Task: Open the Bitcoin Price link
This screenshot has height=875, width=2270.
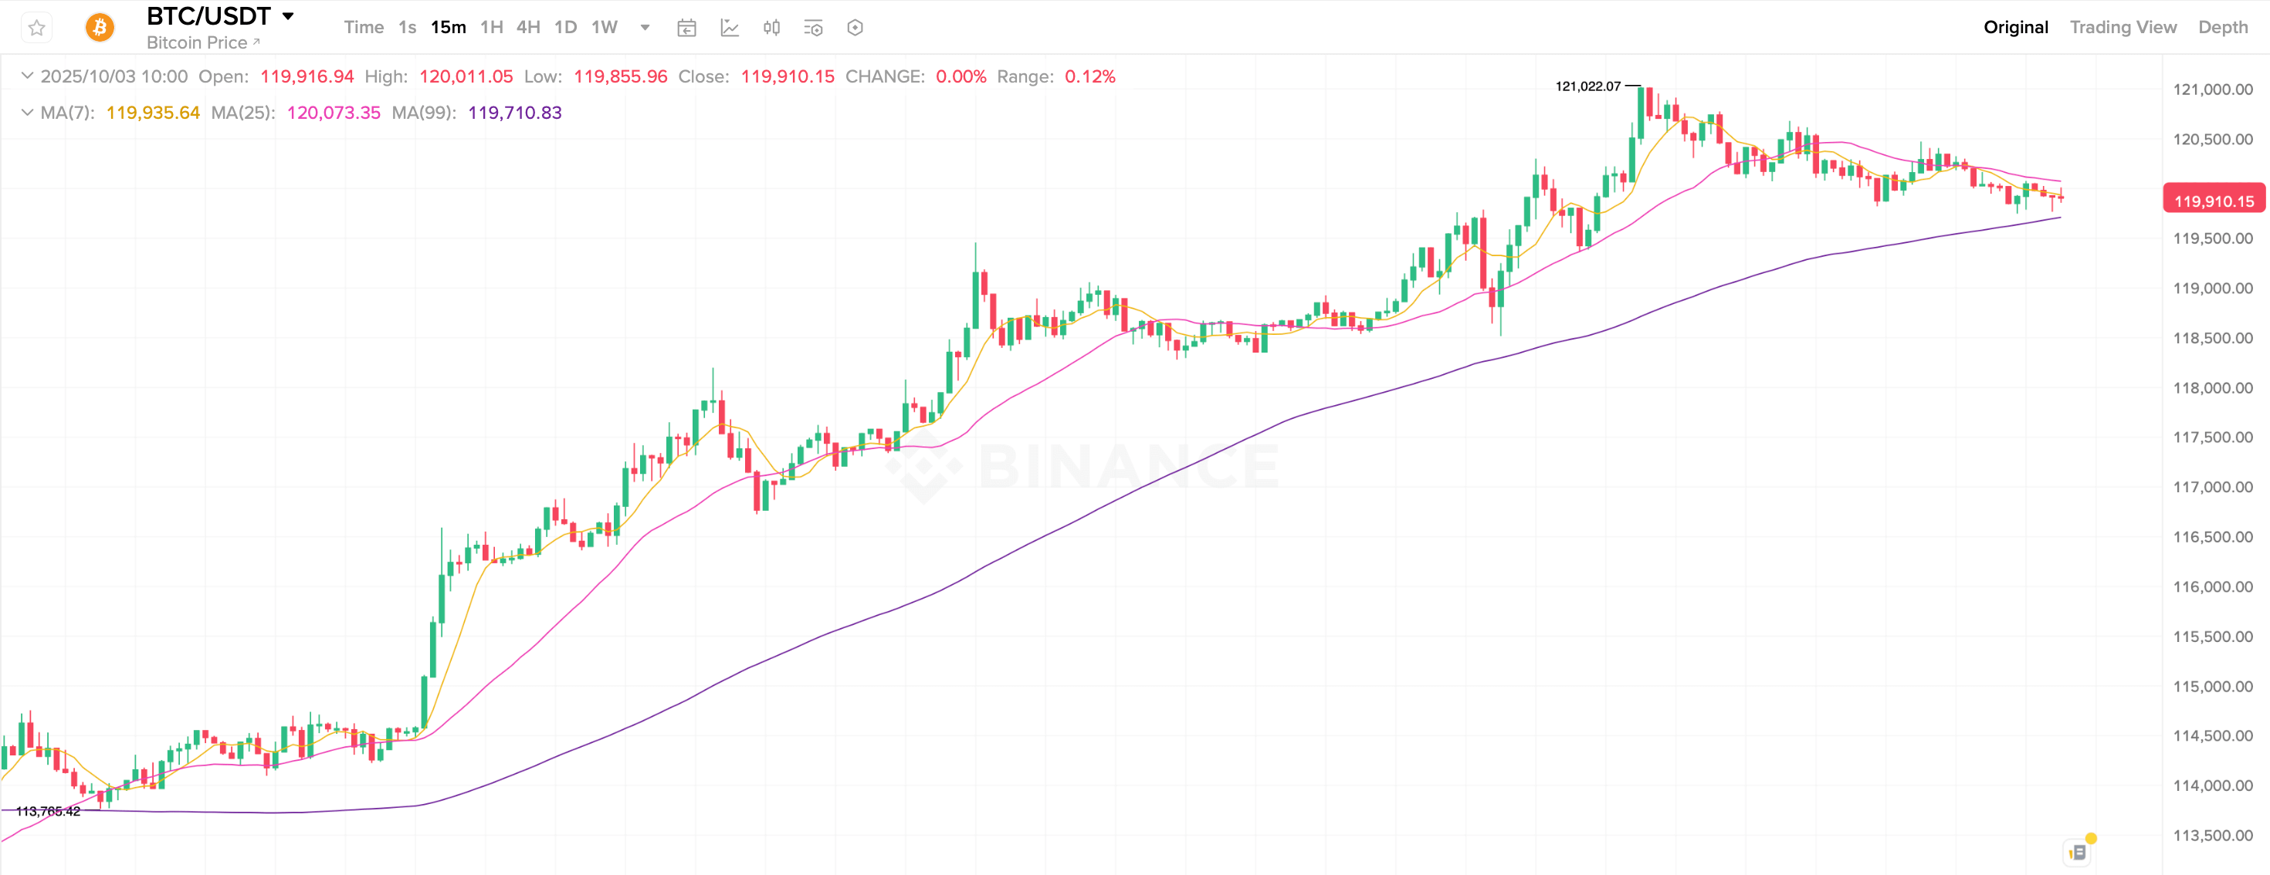Action: coord(202,42)
